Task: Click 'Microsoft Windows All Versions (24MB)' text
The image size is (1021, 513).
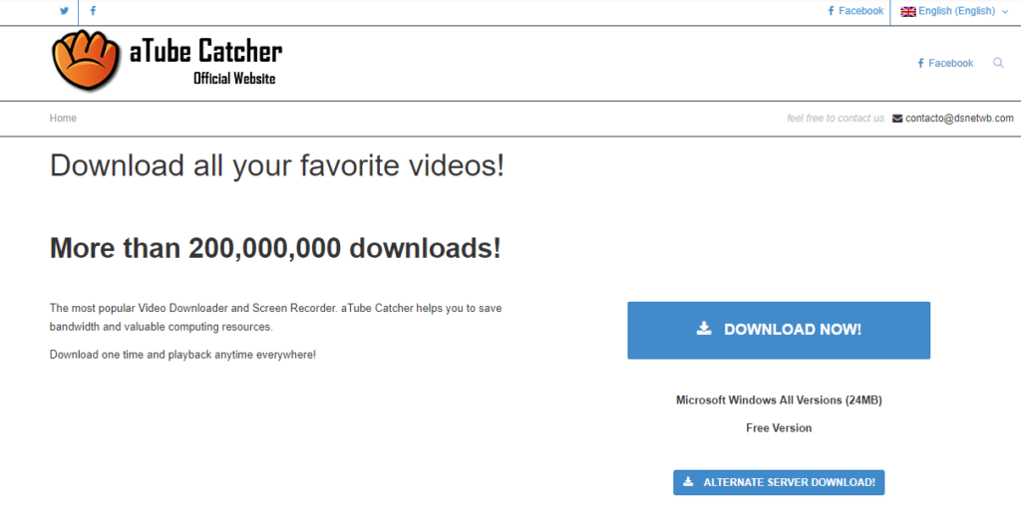Action: tap(779, 400)
